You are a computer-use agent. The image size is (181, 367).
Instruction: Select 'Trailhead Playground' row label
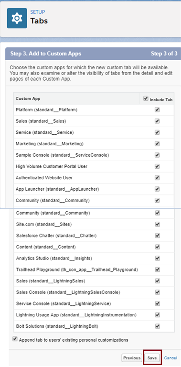(x=77, y=270)
